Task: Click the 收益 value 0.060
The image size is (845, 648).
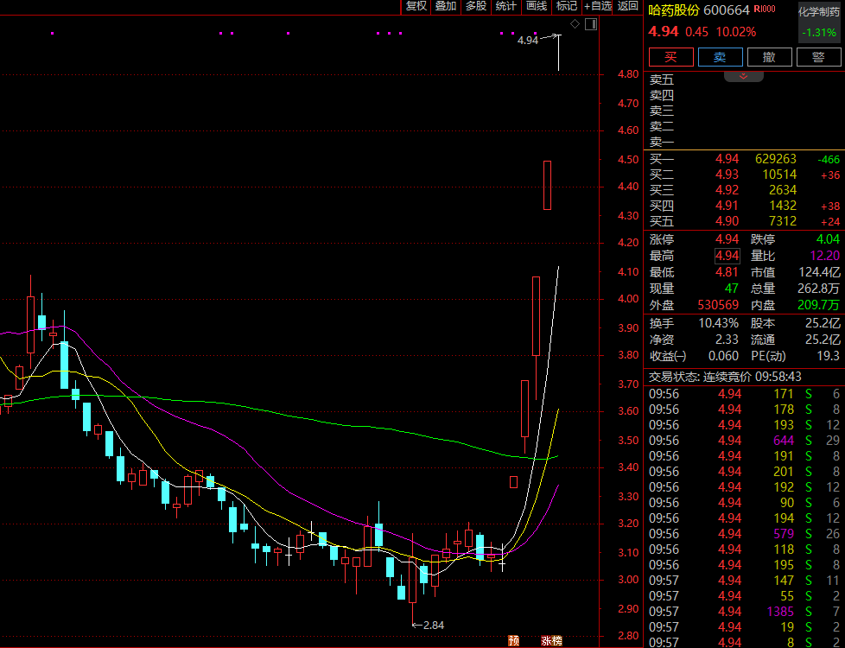Action: point(724,356)
